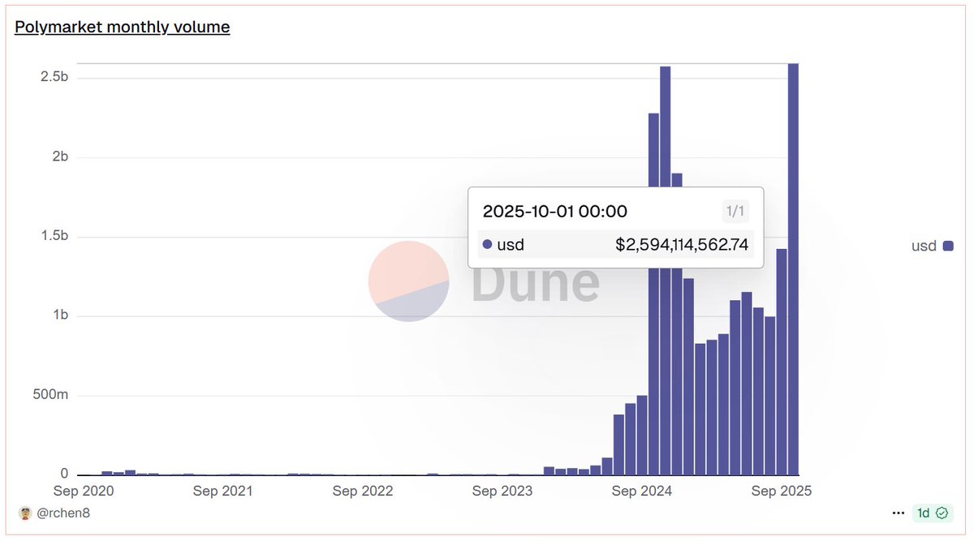Click the October 2025 tallest bar
Image resolution: width=974 pixels, height=541 pixels.
tap(793, 268)
